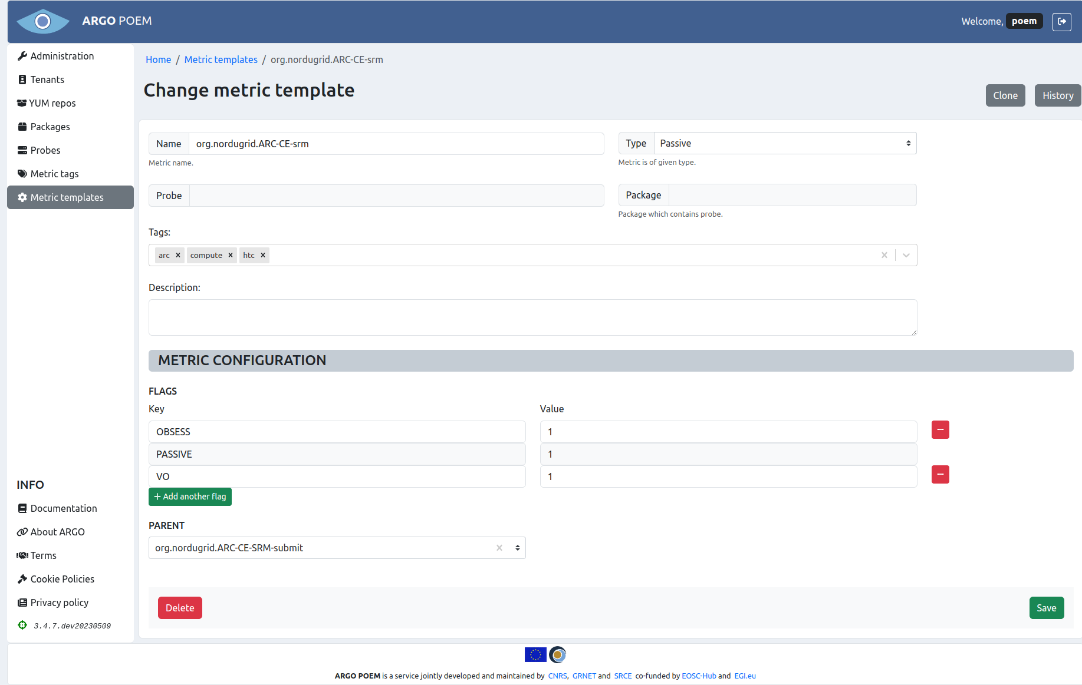The image size is (1082, 685).
Task: Open the Type dropdown showing Passive
Action: click(x=784, y=143)
